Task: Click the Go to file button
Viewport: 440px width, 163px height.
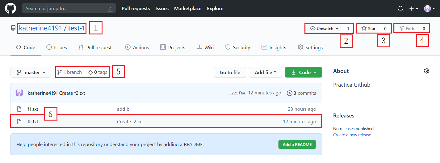Action: click(230, 72)
